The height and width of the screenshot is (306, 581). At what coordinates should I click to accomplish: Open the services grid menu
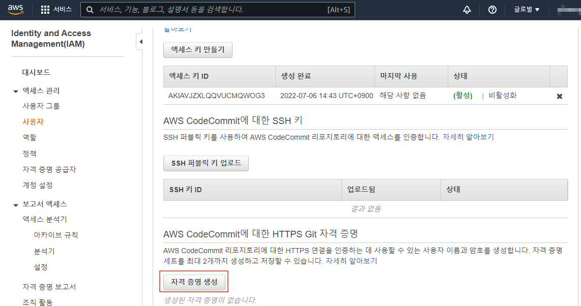coord(45,10)
